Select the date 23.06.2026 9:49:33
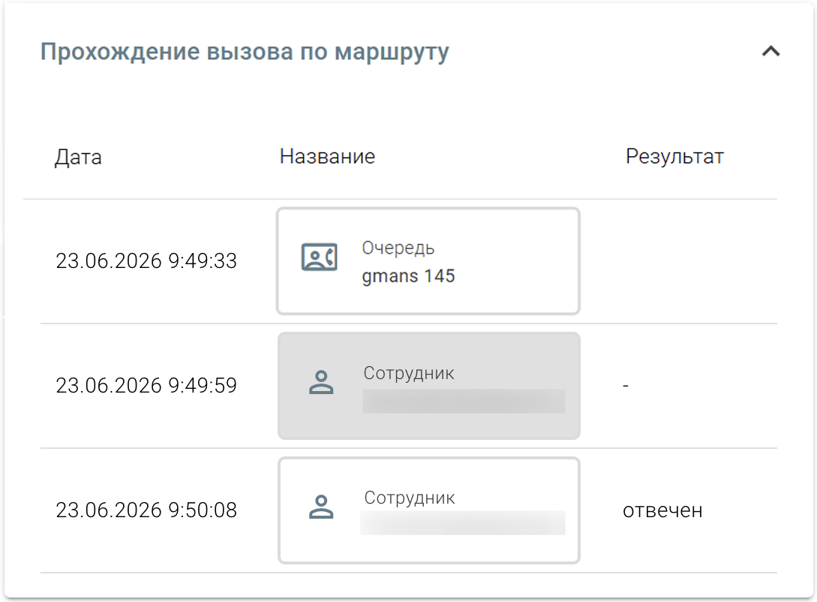The image size is (817, 602). (x=146, y=261)
